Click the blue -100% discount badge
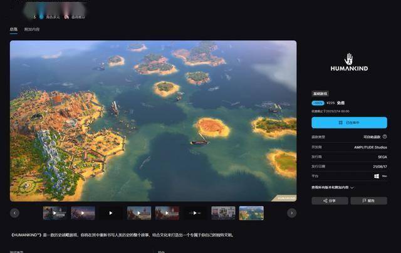This screenshot has height=253, width=401. coord(318,103)
